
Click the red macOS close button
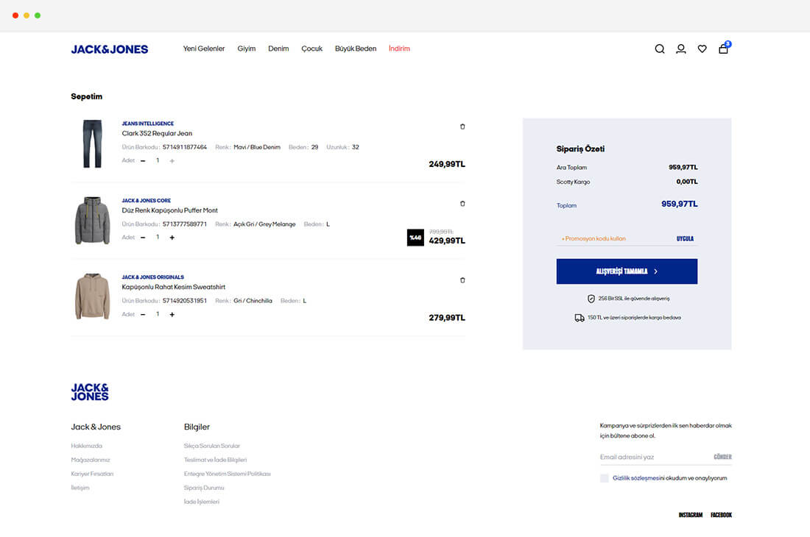15,15
